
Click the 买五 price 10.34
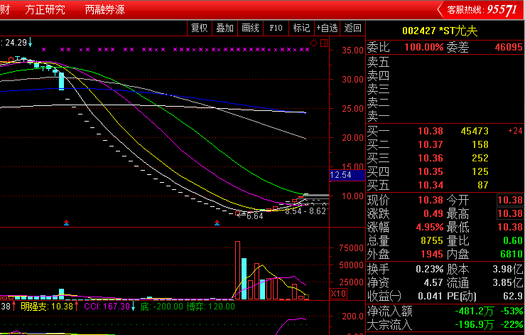coord(431,185)
